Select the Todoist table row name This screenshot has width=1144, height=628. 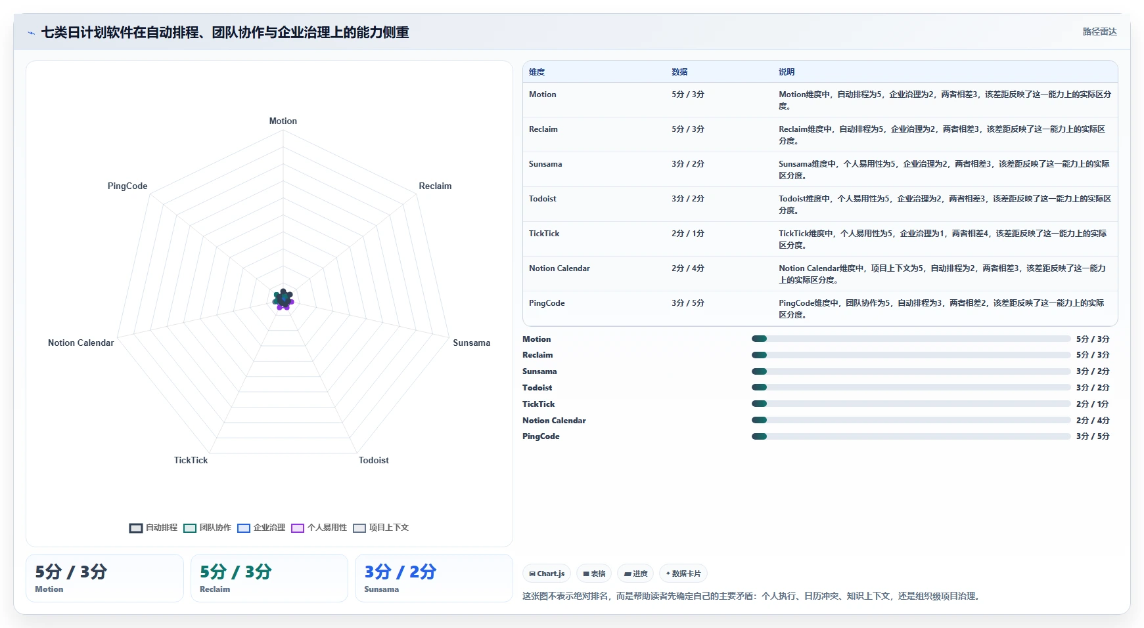click(x=542, y=199)
